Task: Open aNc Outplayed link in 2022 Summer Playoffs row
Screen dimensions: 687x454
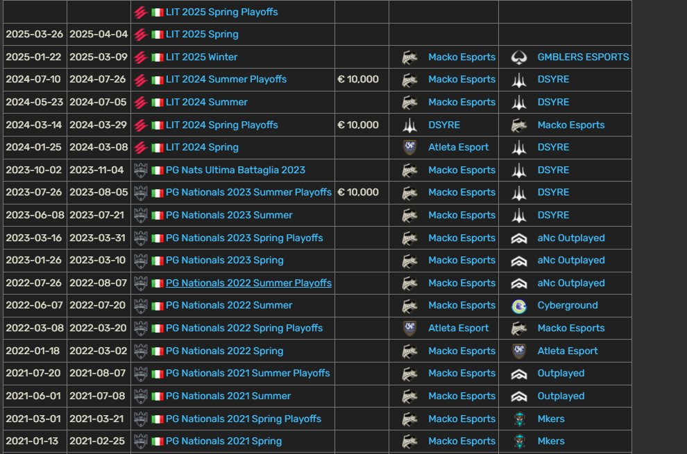Action: [571, 283]
